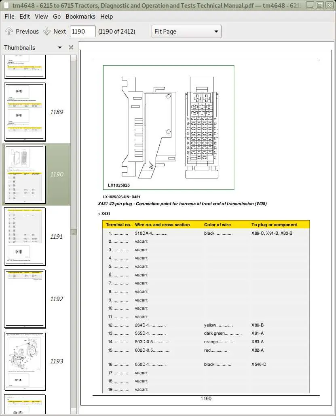Close the document viewer window
Viewport: 336px width, 416px height.
(x=330, y=5)
